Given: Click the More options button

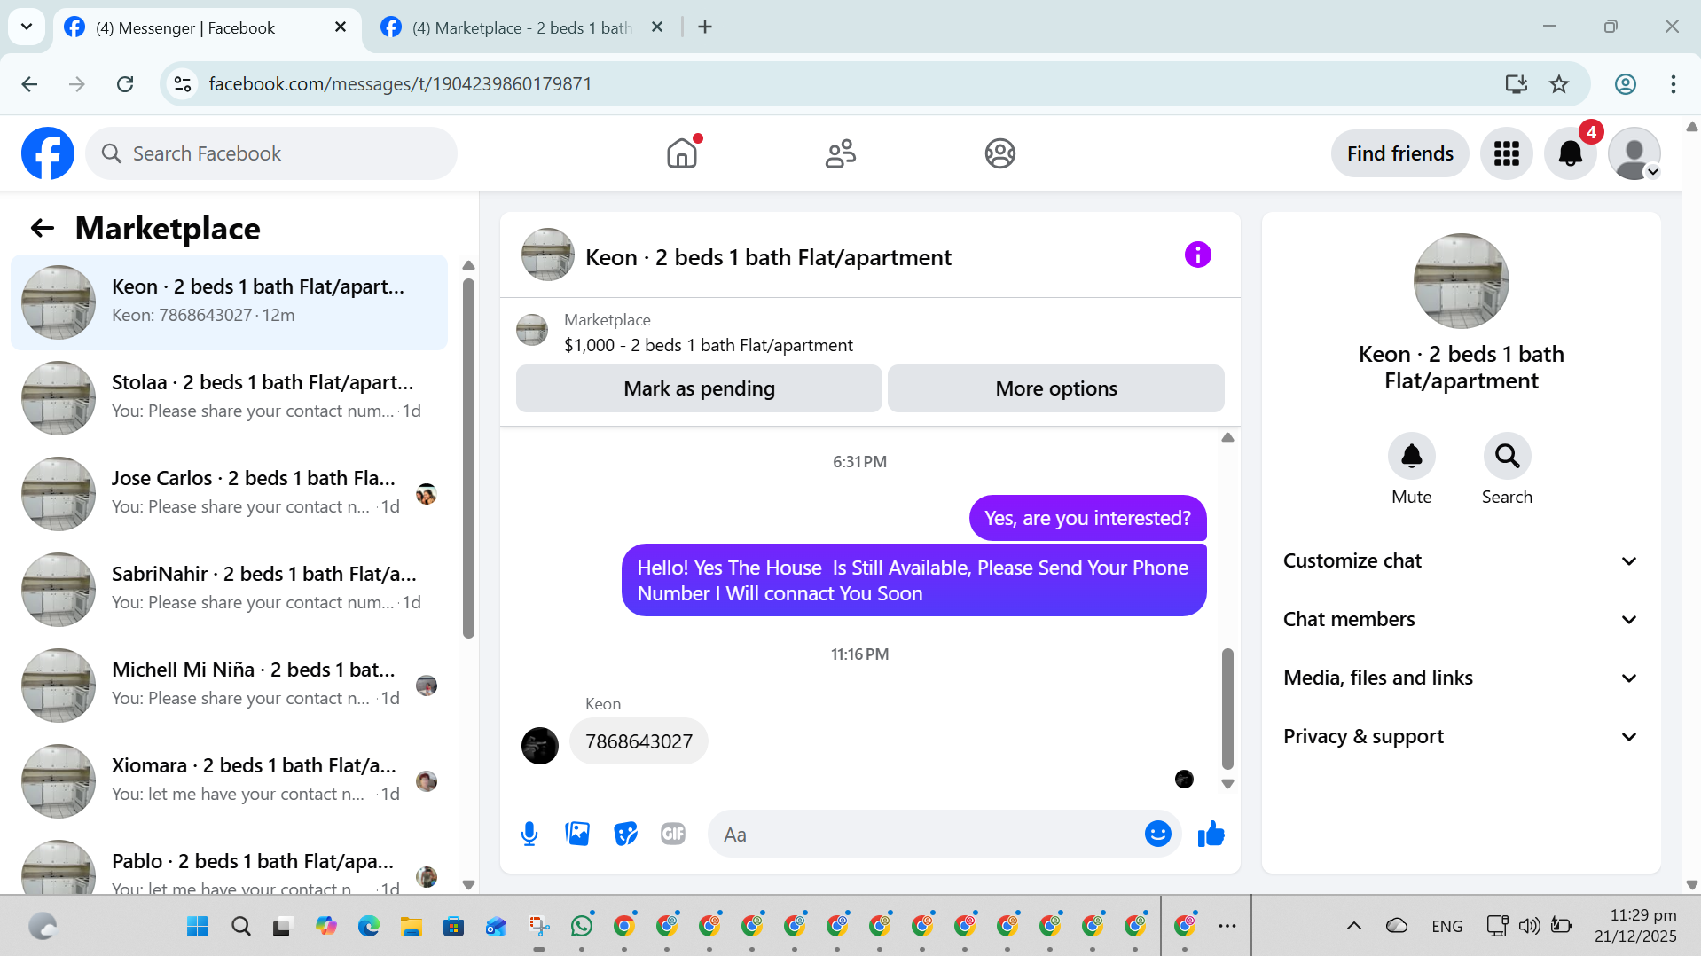Looking at the screenshot, I should [x=1055, y=388].
